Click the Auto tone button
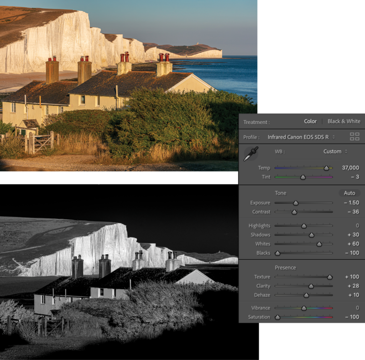This screenshot has width=365, height=360. point(349,193)
